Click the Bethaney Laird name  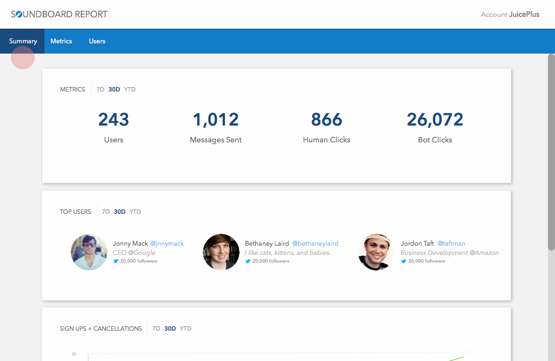pyautogui.click(x=267, y=244)
